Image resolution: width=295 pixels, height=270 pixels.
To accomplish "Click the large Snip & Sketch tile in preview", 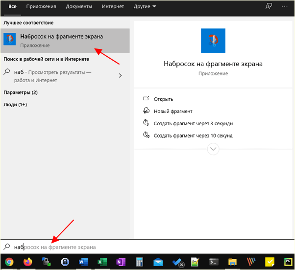I will coord(213,41).
